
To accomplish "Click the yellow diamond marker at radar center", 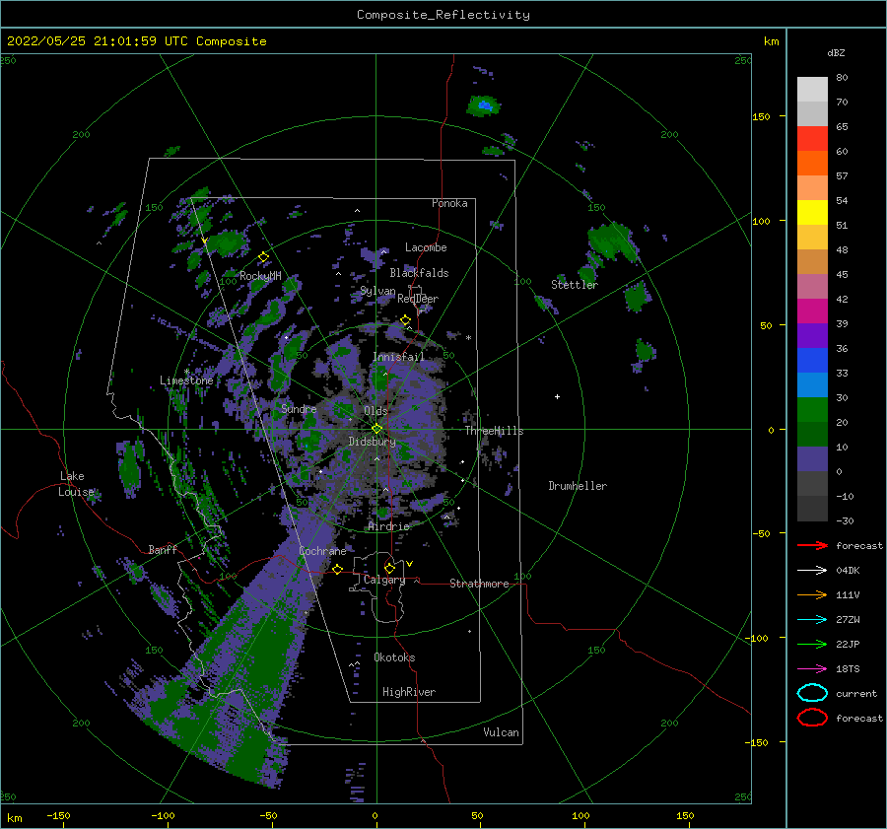I will tap(376, 429).
